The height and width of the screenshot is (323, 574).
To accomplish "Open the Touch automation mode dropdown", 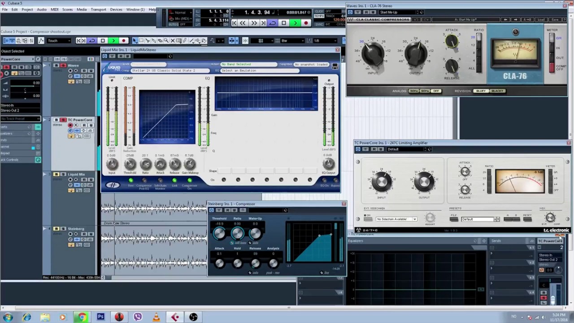I will tap(59, 41).
